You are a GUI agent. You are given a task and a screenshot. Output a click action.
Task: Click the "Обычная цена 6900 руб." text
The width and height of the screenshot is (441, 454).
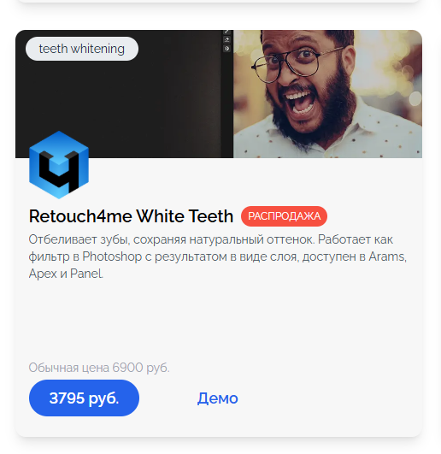point(99,368)
